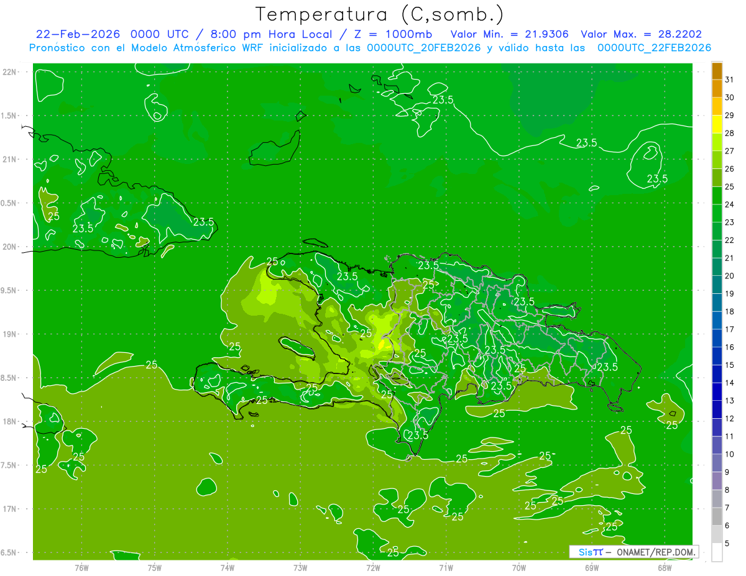Viewport: 746px width, 576px height.
Task: Click the legend value "7"
Action: pyautogui.click(x=727, y=508)
